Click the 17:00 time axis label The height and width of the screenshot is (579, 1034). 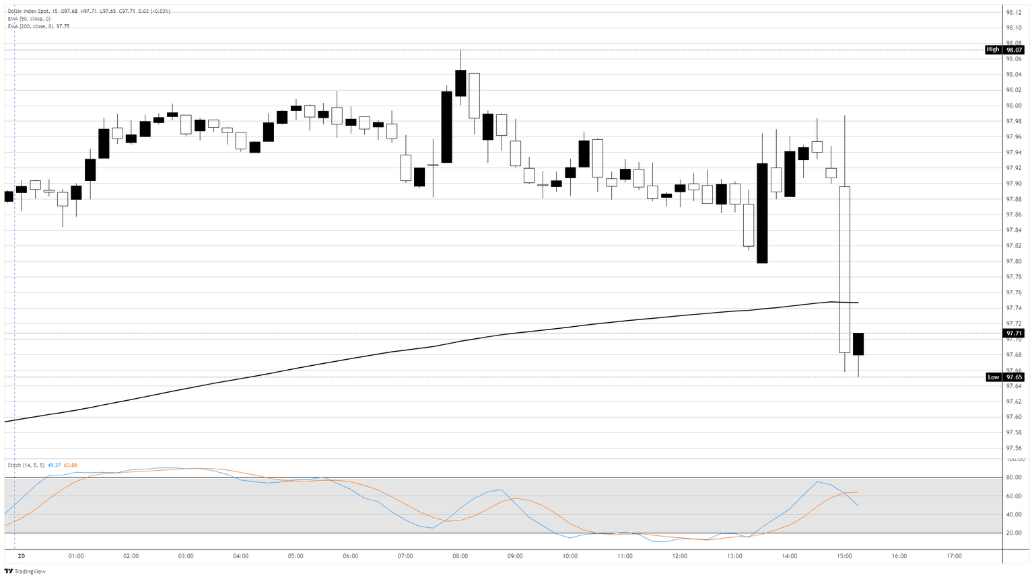pyautogui.click(x=954, y=556)
